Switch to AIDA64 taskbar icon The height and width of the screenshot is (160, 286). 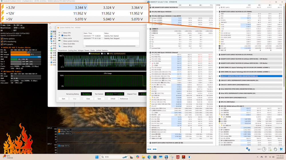(178, 157)
